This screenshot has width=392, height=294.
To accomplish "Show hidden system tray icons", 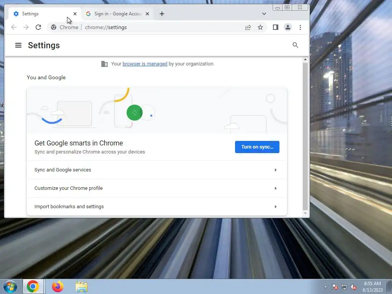I will (x=325, y=287).
